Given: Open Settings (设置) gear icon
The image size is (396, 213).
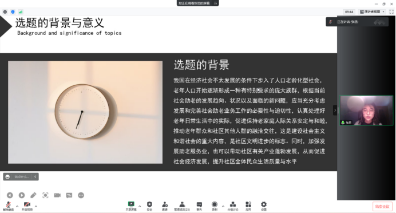Looking at the screenshot, I should pyautogui.click(x=264, y=206).
